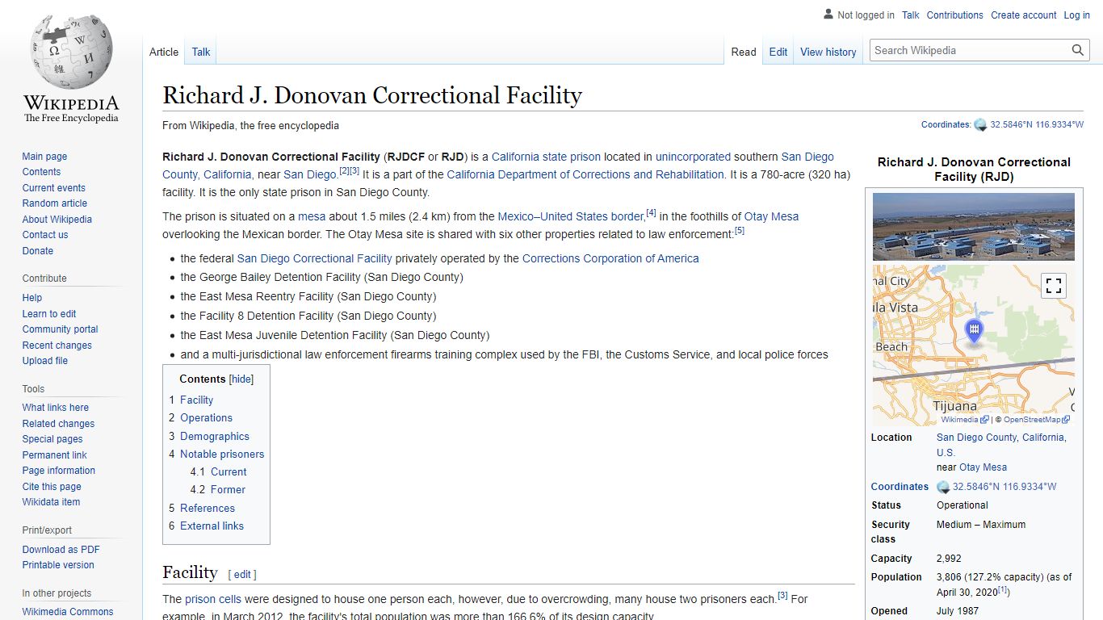Click the Log in link
The height and width of the screenshot is (620, 1103).
pos(1076,15)
